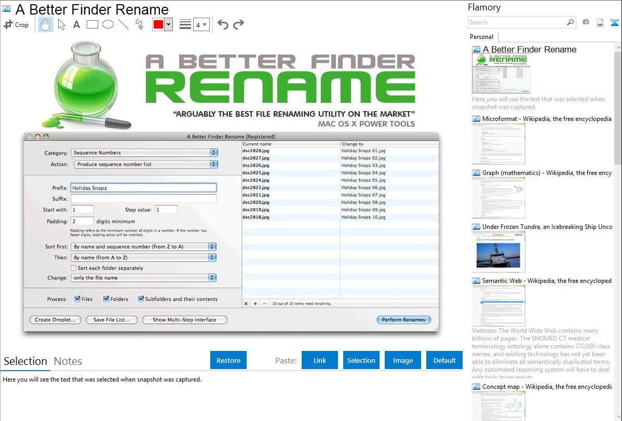This screenshot has width=622, height=421.
Task: Click the Create Droplet button
Action: click(55, 320)
